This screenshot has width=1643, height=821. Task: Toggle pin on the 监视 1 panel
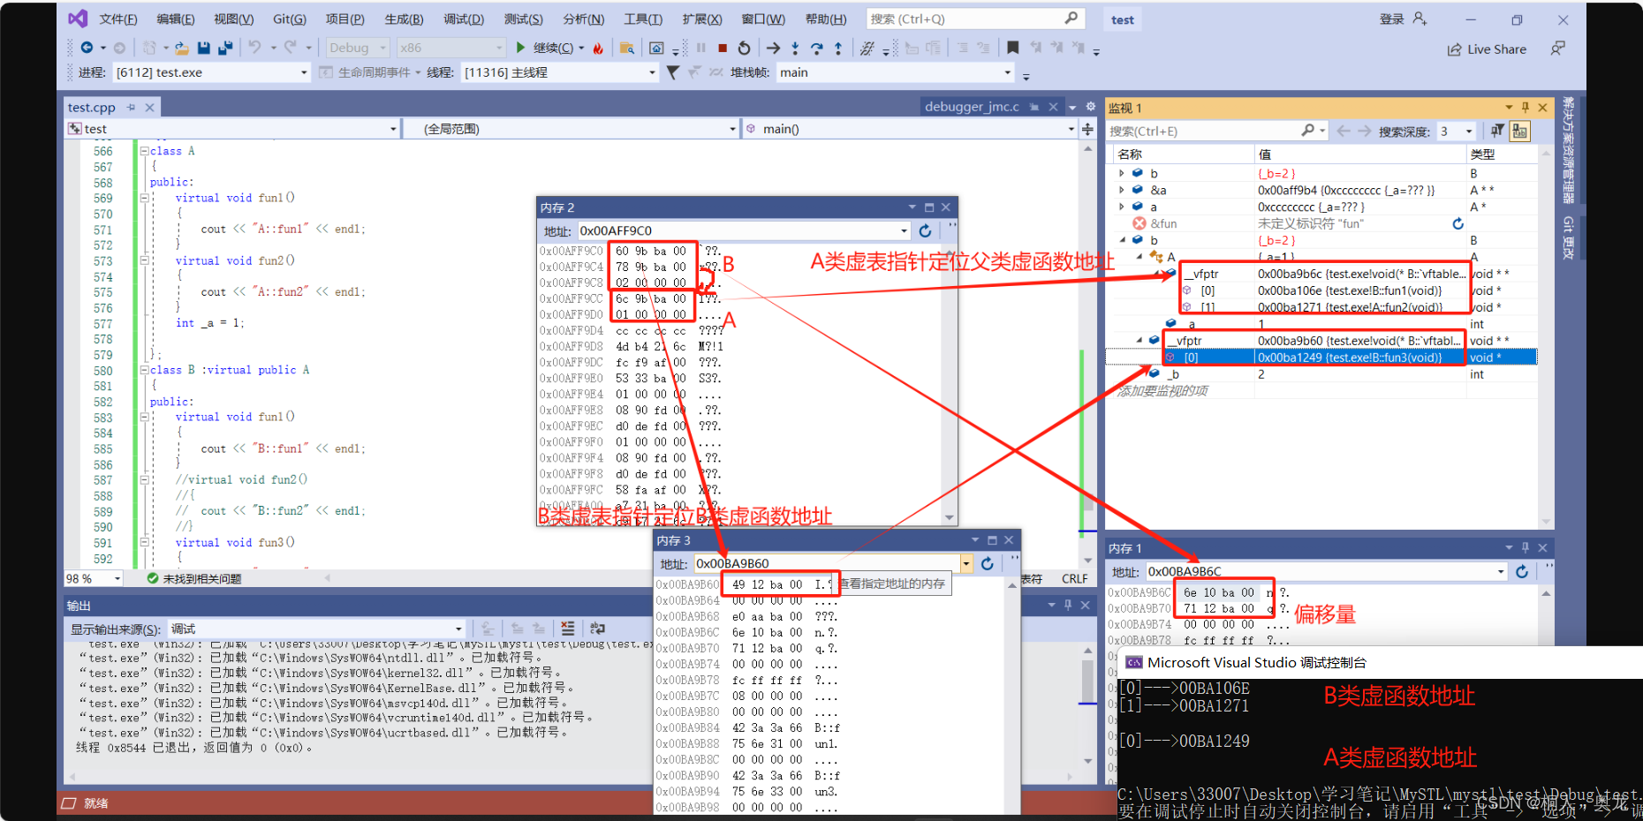tap(1526, 108)
